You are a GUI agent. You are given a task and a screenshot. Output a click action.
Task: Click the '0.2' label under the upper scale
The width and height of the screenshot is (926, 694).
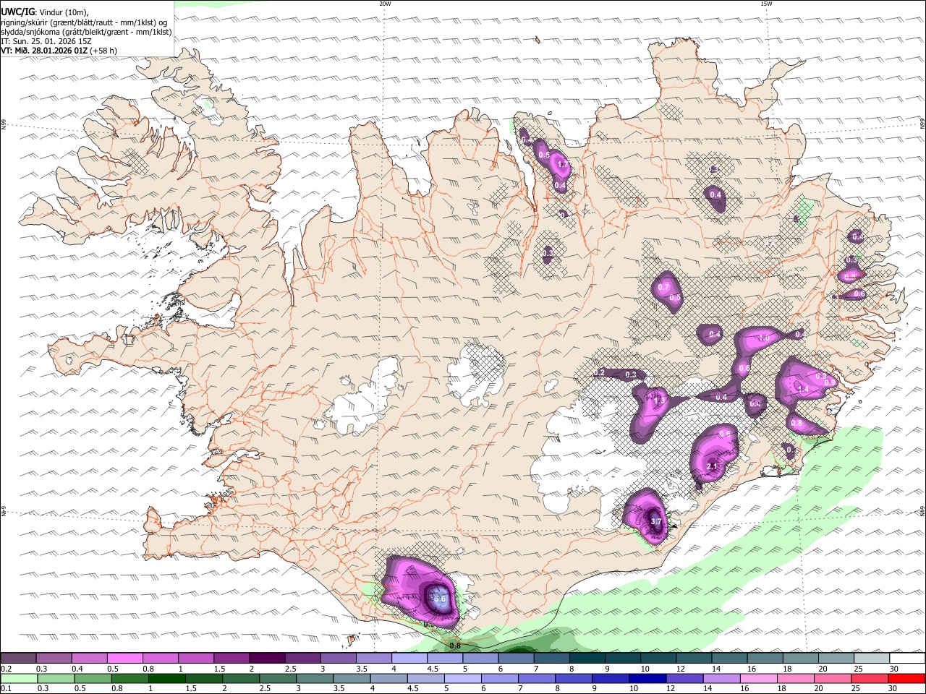[x=5, y=669]
